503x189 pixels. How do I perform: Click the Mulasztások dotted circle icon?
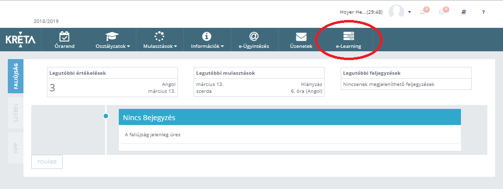tap(159, 36)
